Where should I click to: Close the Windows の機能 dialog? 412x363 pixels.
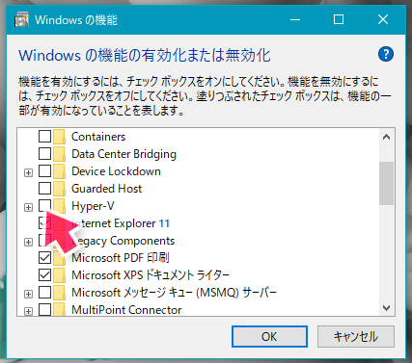tap(383, 19)
